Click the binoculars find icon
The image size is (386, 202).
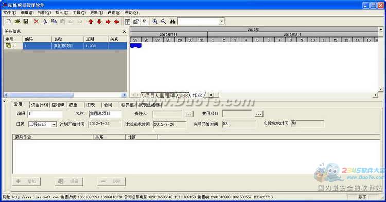[x=172, y=22]
